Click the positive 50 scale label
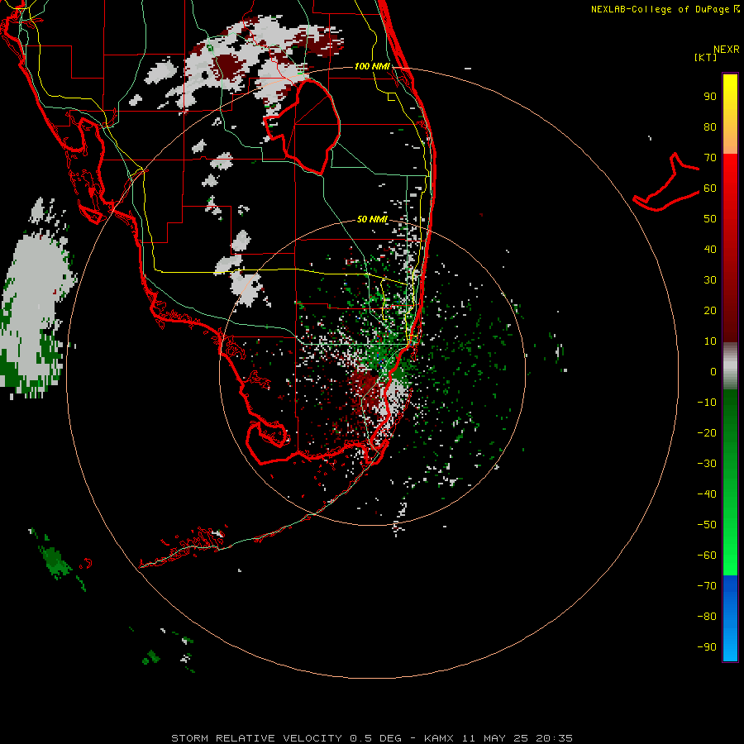Image resolution: width=744 pixels, height=744 pixels. pos(710,219)
